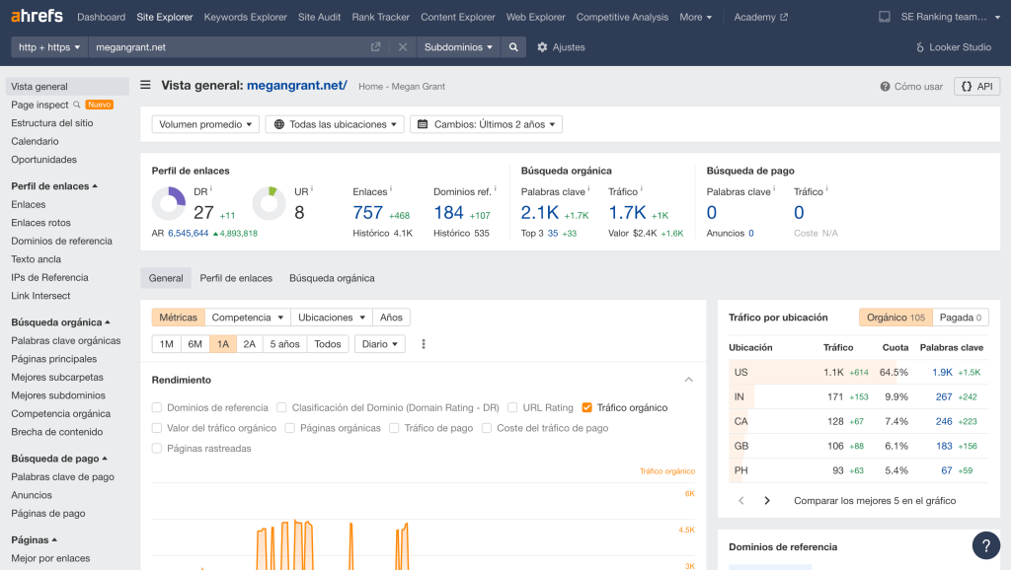
Task: Open the notifications monitor icon
Action: pos(884,17)
